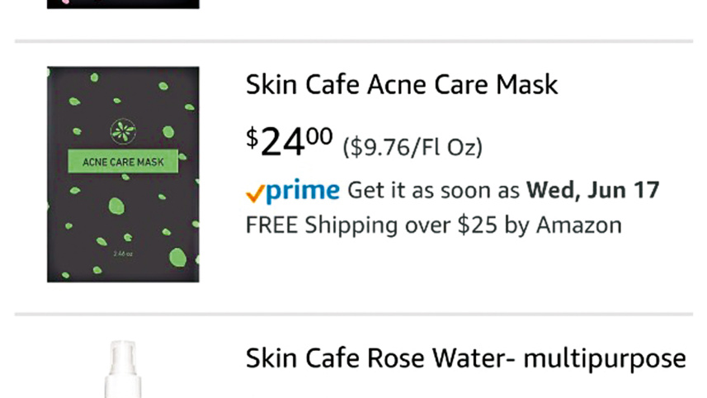Screen dimensions: 707x398
Task: Open the Skin Cafe Acne Care Mask title
Action: 402,84
